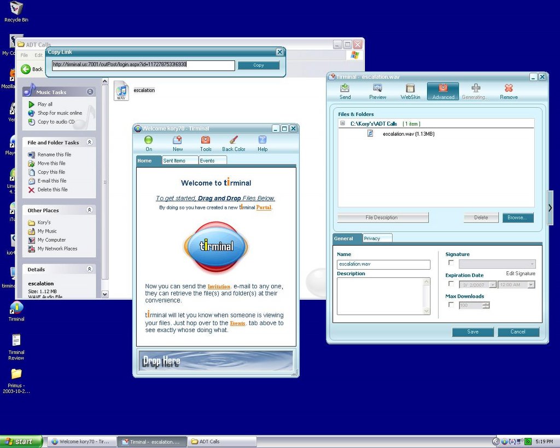Collapse the Details panel
560x448 pixels.
[90, 269]
